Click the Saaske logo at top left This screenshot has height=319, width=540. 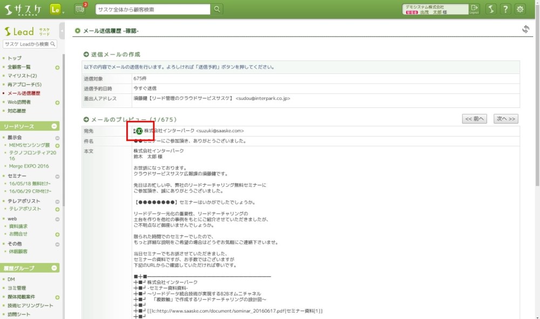click(23, 9)
